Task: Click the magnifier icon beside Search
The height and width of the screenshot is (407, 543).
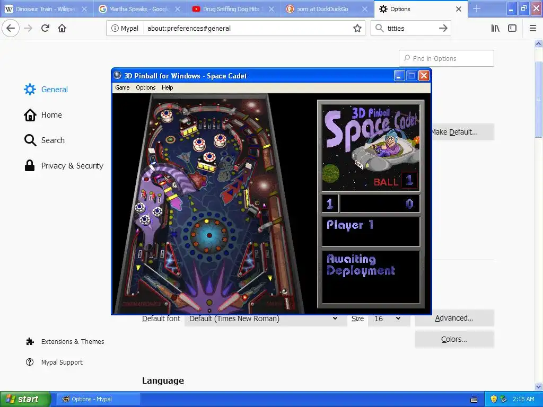Action: pyautogui.click(x=30, y=140)
